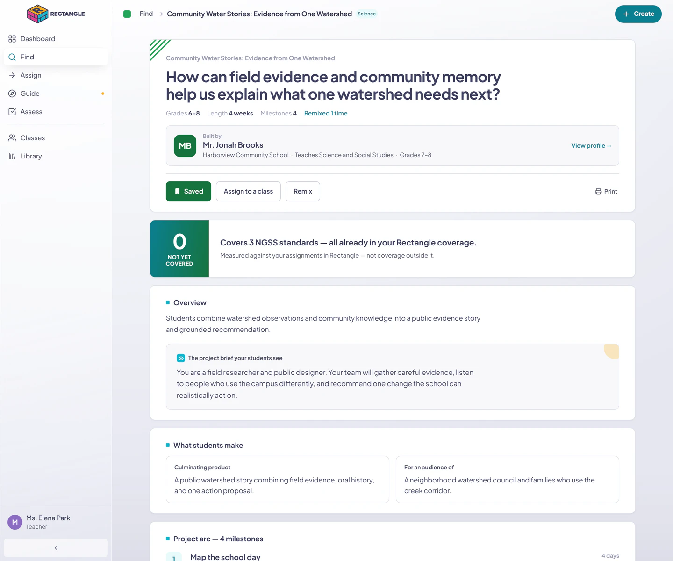673x561 pixels.
Task: Open Assign from the sidebar
Action: (56, 75)
